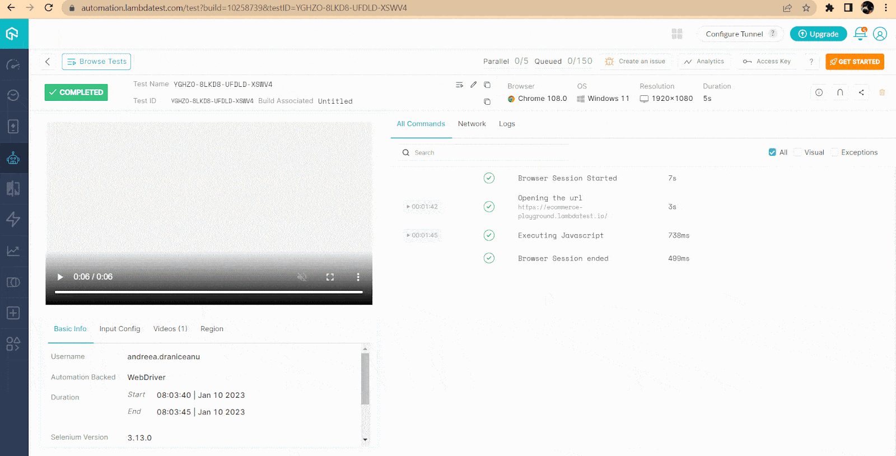Click the Upgrade button
This screenshot has width=896, height=456.
(x=818, y=34)
